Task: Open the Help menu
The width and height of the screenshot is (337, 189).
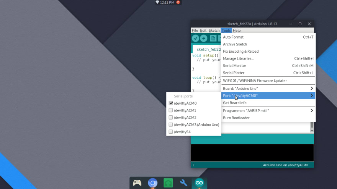Action: 237,31
